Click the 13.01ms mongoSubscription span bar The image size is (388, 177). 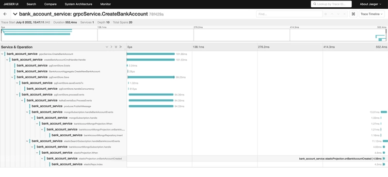point(384,112)
